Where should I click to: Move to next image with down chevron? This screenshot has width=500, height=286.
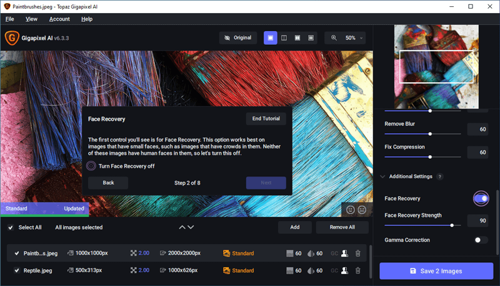pos(191,227)
